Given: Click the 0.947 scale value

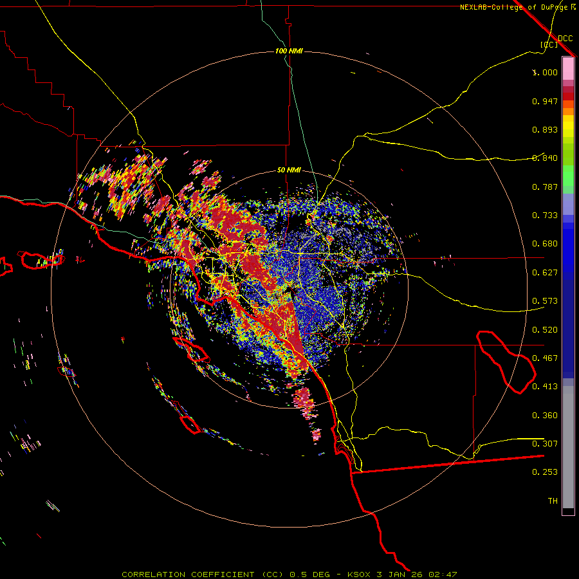Looking at the screenshot, I should [x=545, y=101].
